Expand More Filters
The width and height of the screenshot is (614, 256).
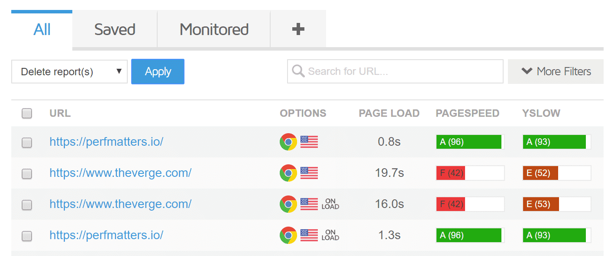556,71
